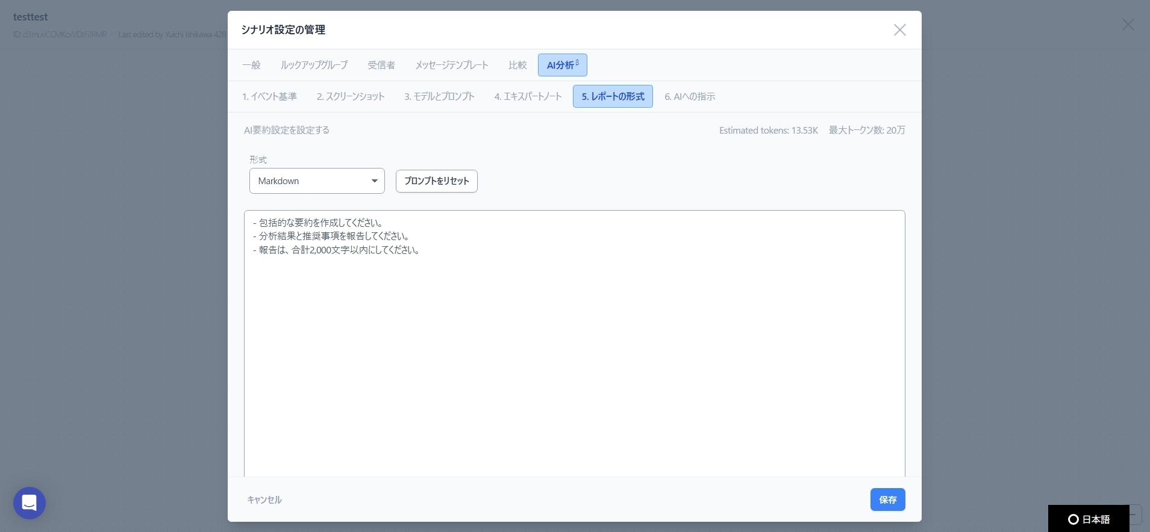Cancel with the キャンセル link

(x=264, y=500)
